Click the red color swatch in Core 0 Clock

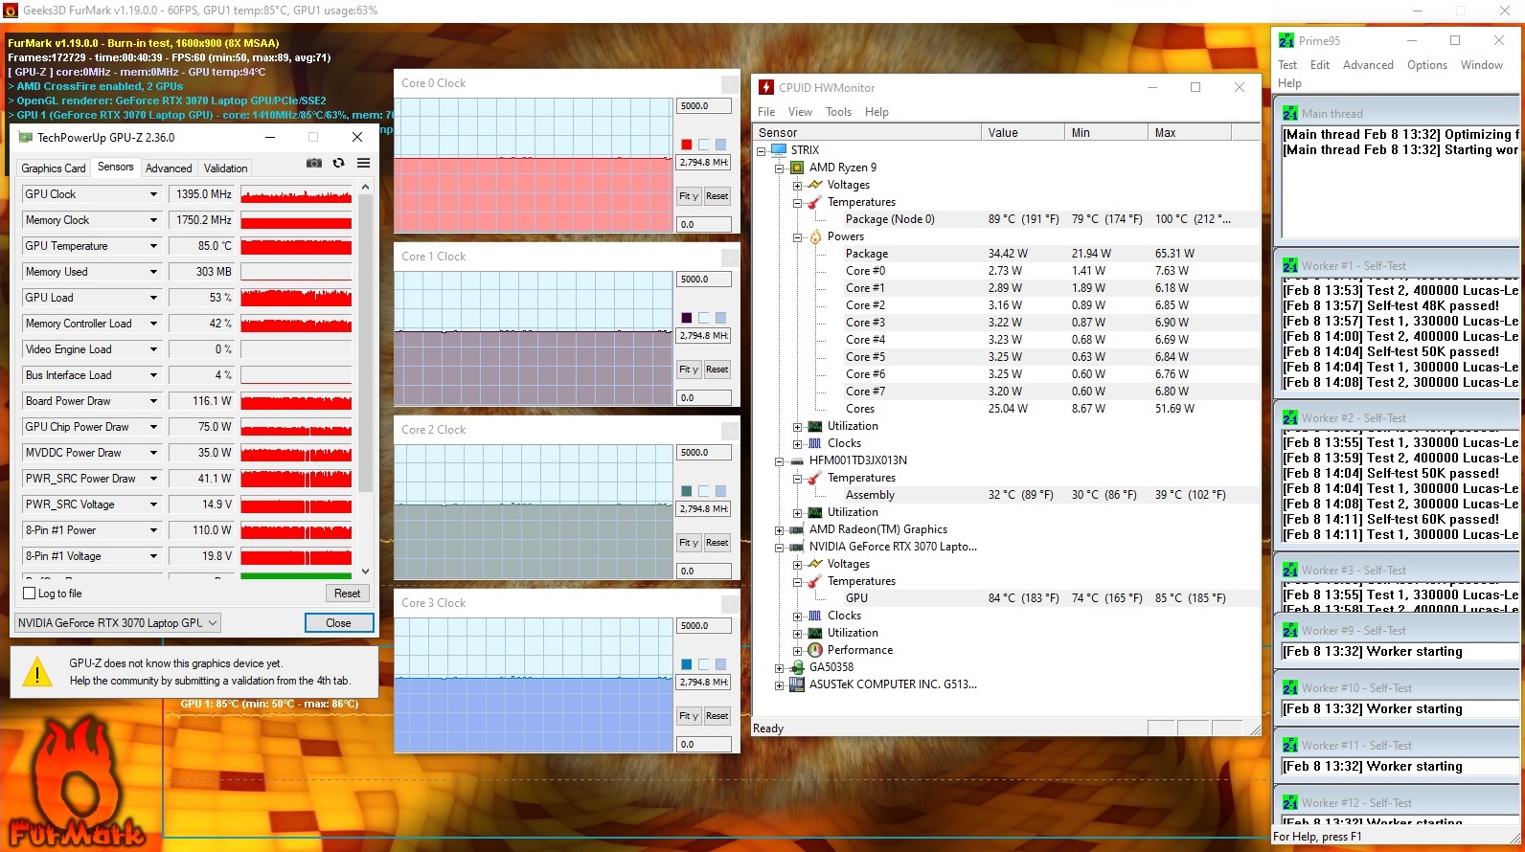point(686,145)
